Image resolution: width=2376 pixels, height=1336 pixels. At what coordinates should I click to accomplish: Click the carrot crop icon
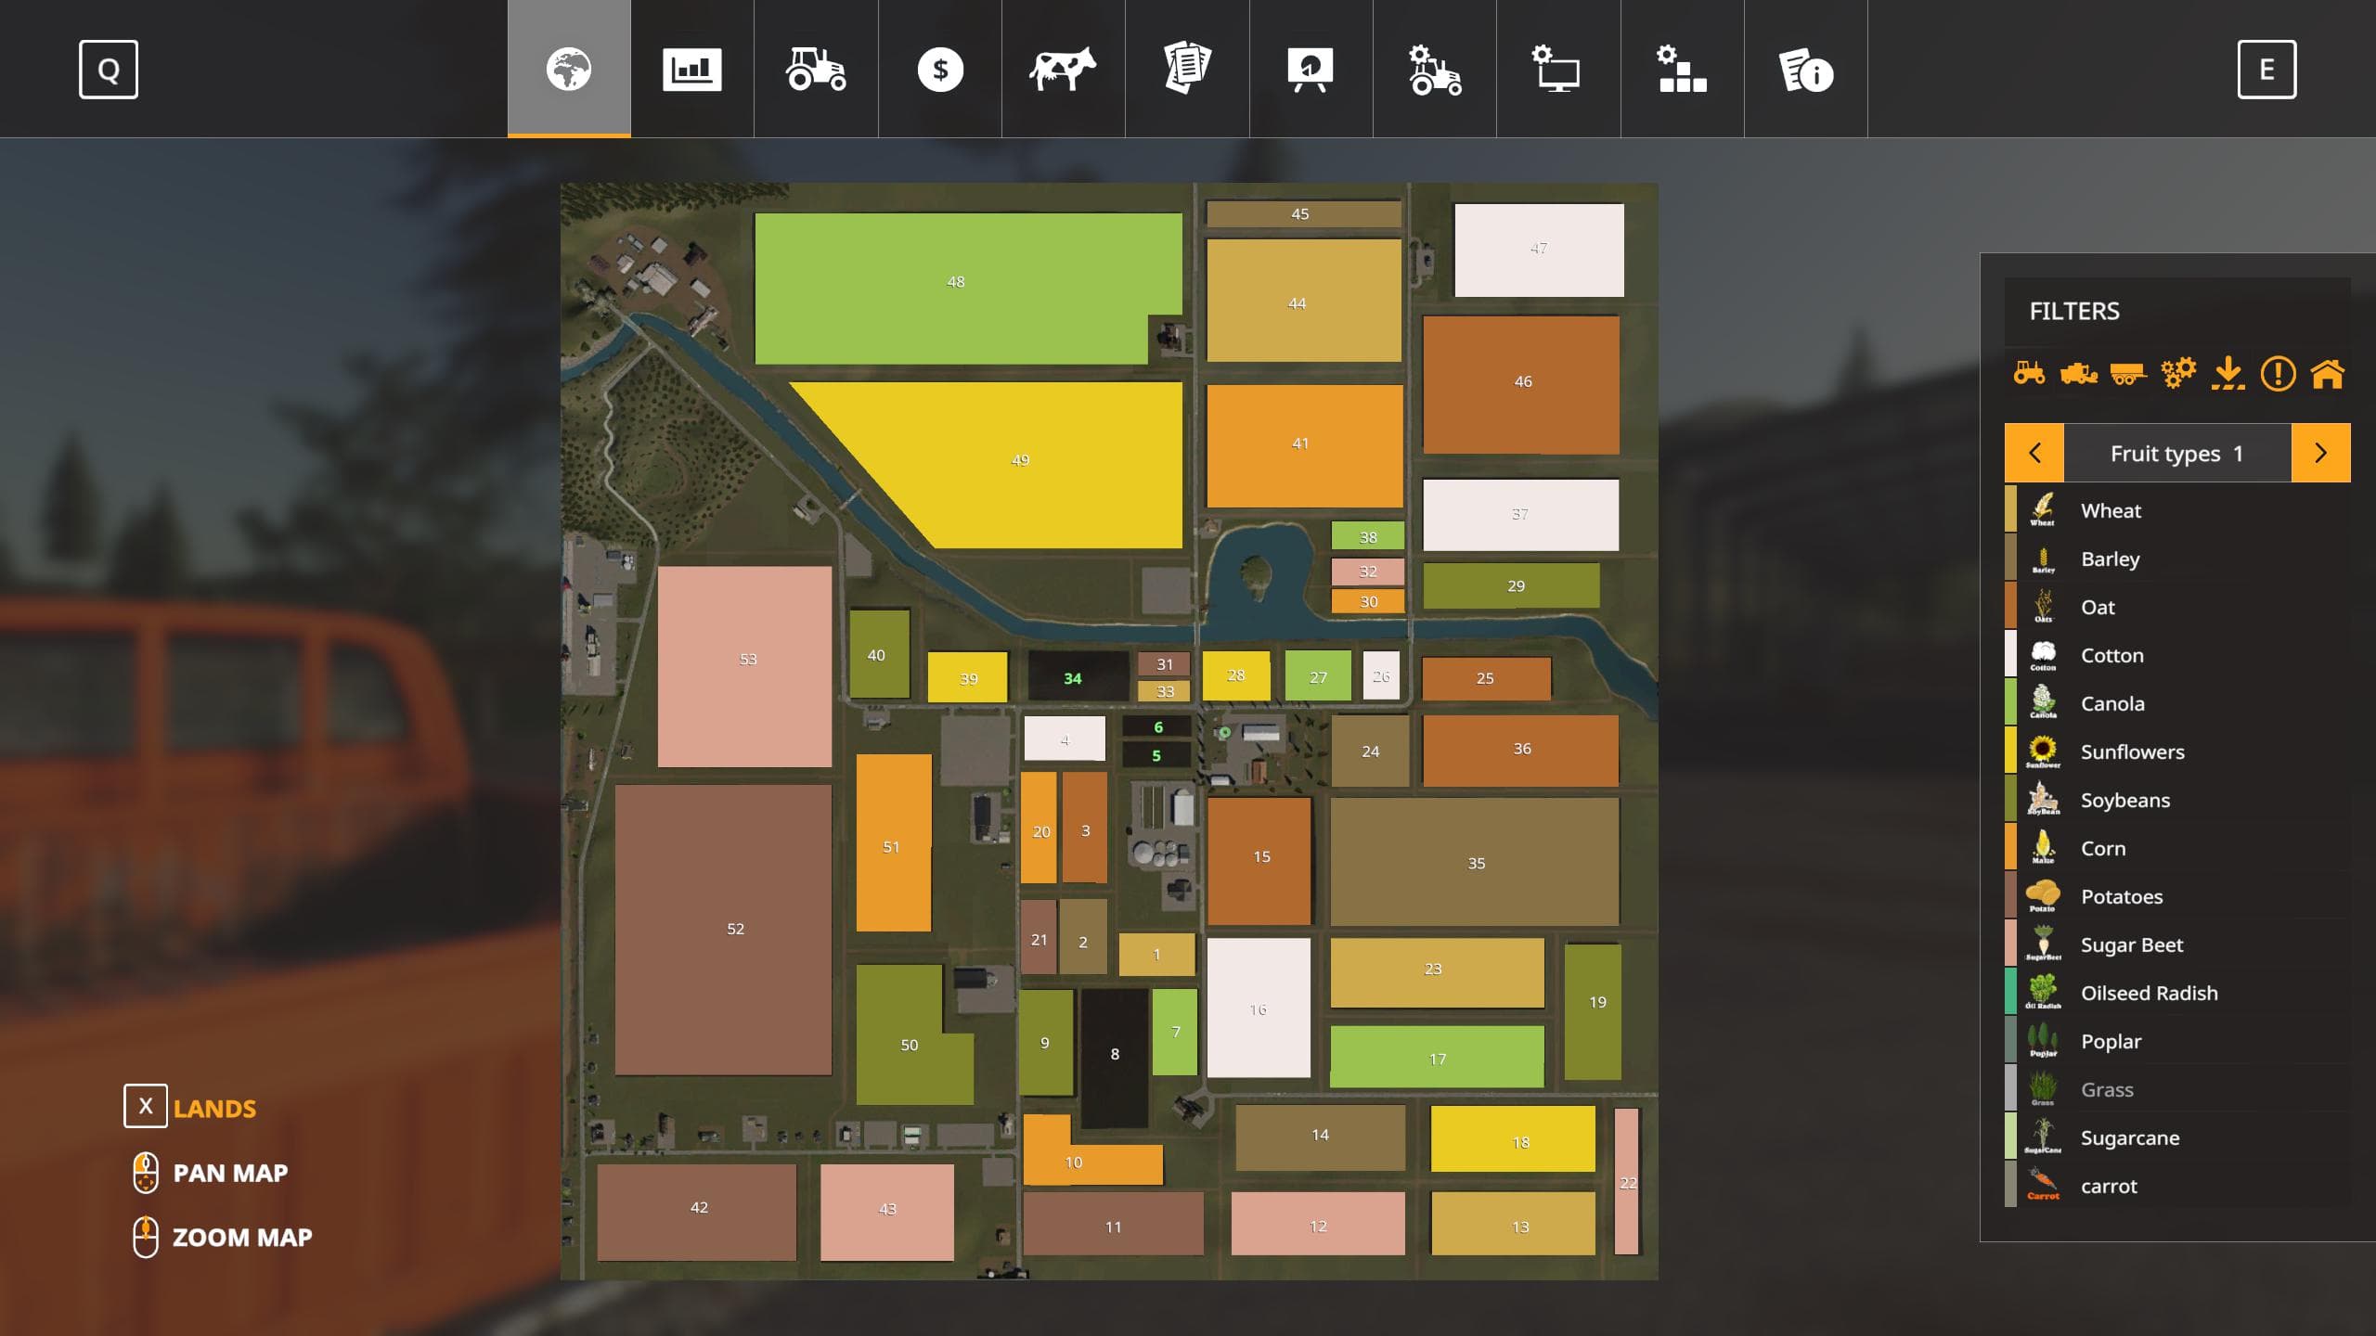[x=2043, y=1186]
